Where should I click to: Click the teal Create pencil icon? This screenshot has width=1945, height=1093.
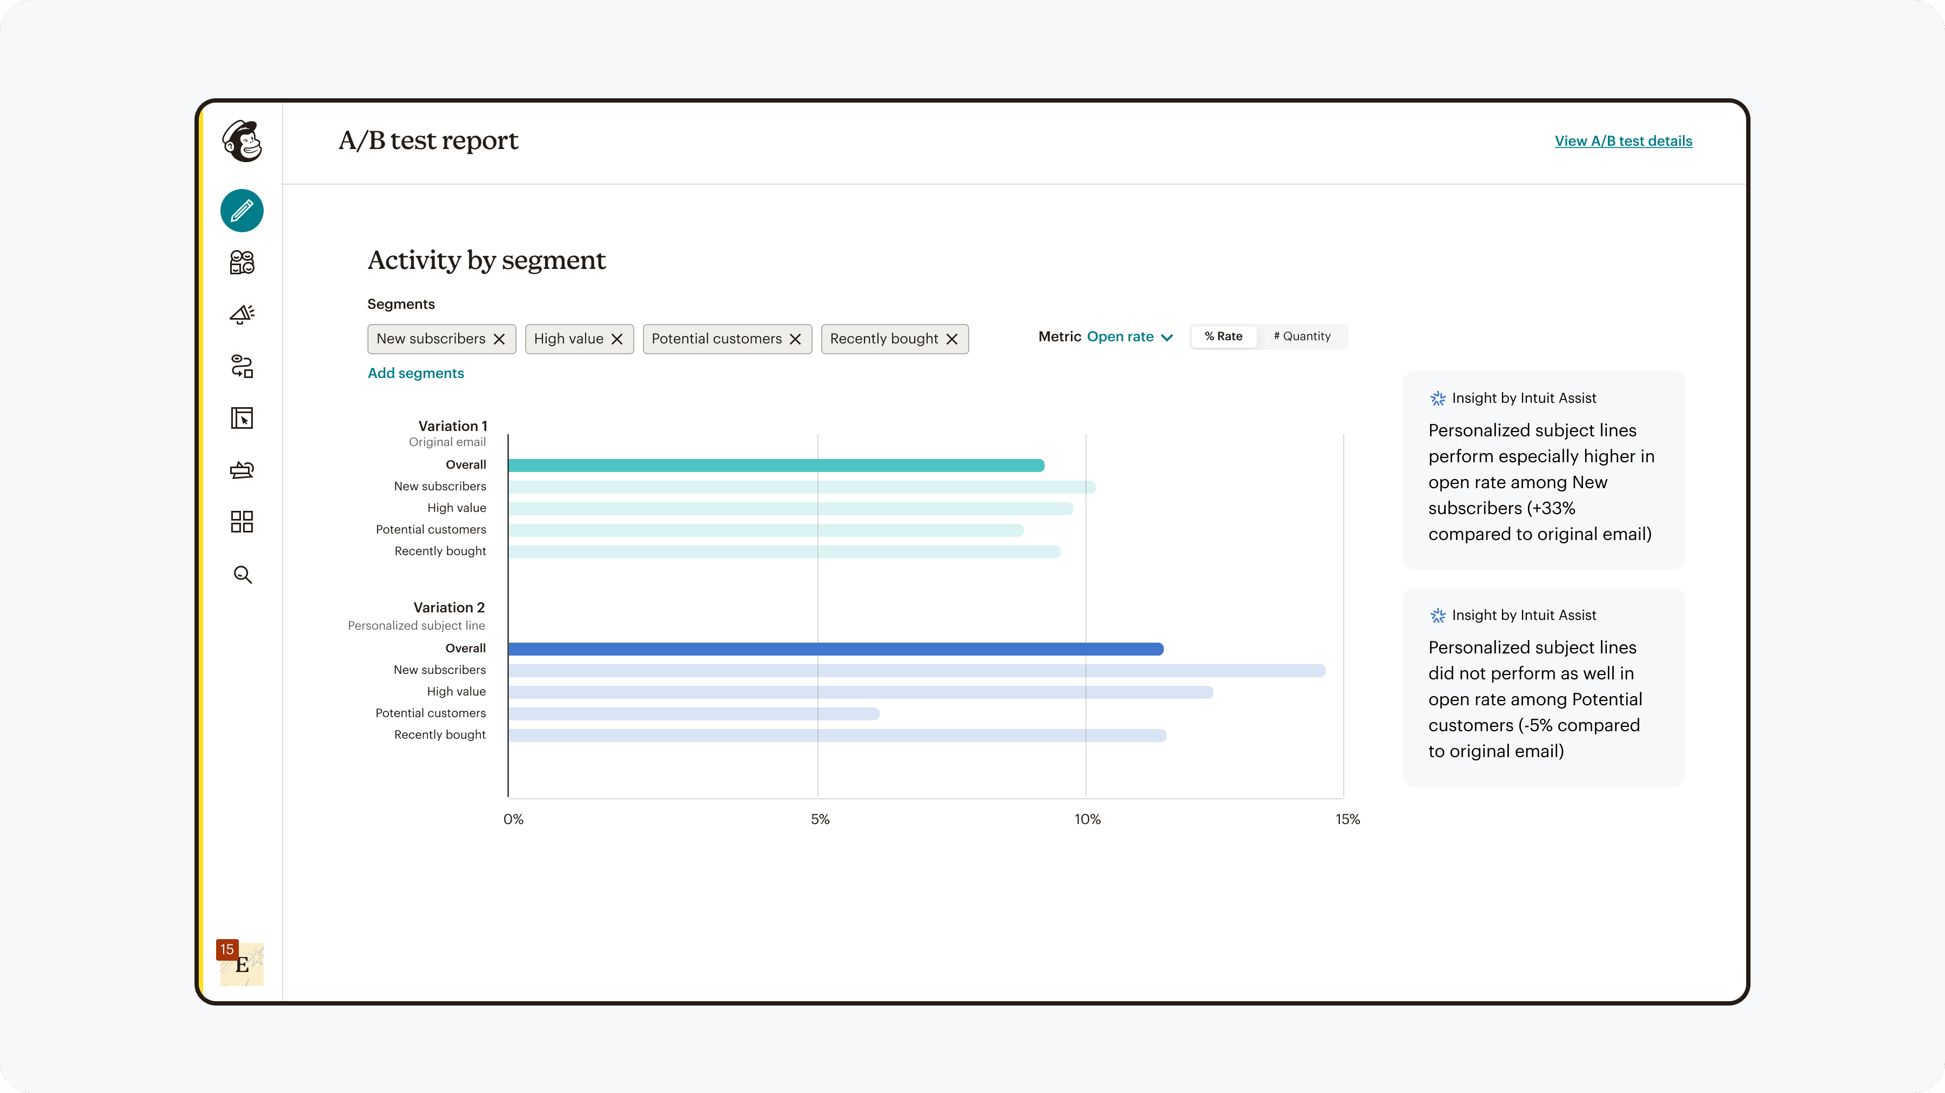point(242,211)
